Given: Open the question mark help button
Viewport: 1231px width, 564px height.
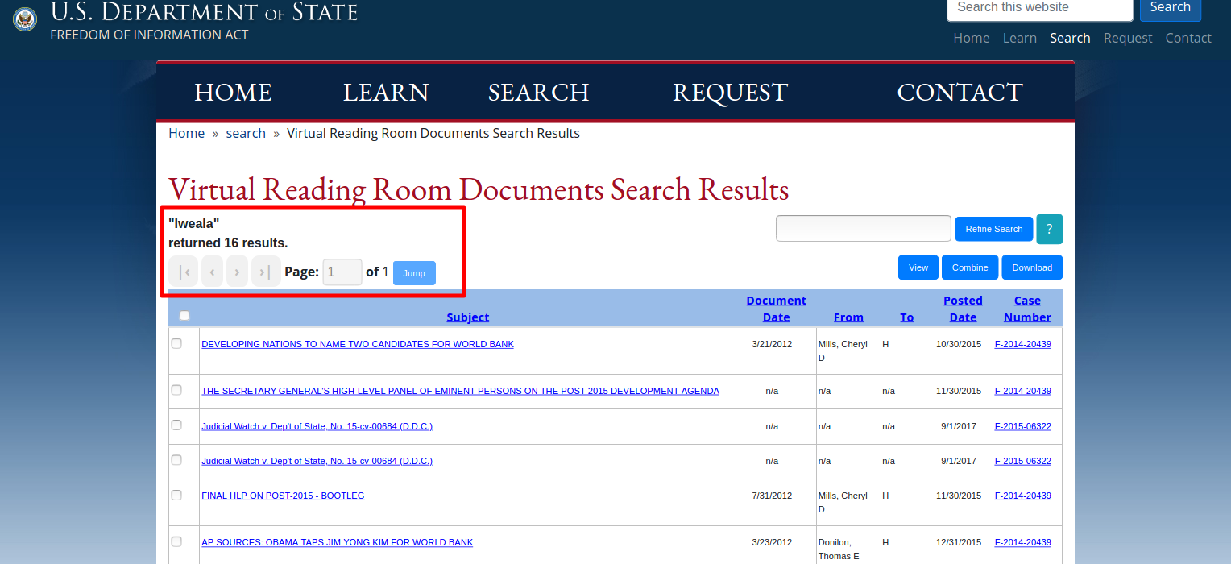Looking at the screenshot, I should tap(1049, 229).
